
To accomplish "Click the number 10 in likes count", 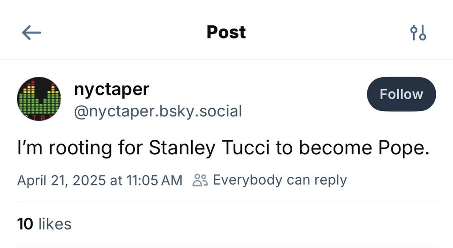I will tap(25, 224).
